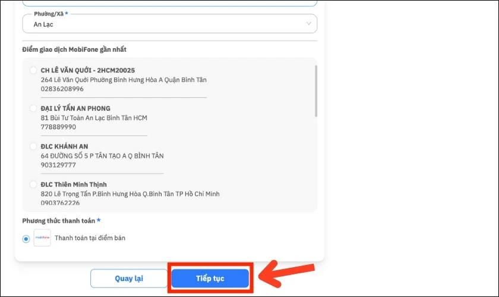Click the Quay lại button
499x297 pixels.
(129, 279)
